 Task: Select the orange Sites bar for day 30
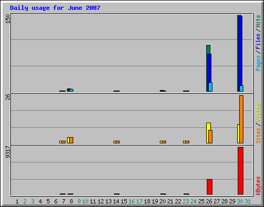point(241,119)
